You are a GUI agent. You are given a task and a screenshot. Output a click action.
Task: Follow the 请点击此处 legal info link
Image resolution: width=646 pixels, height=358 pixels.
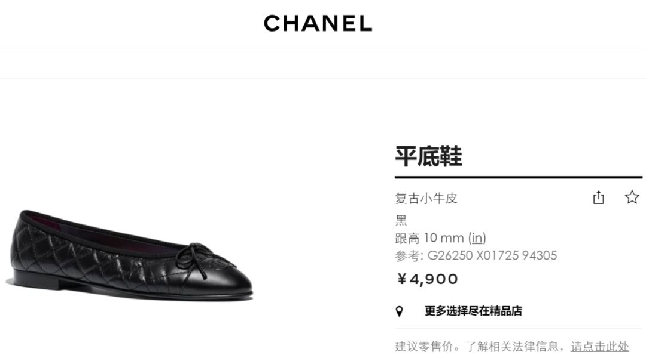[599, 347]
